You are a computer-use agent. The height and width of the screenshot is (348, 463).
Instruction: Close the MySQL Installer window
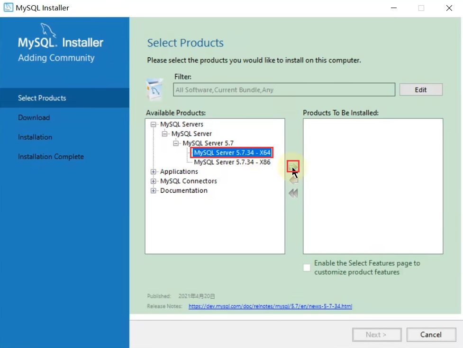click(x=449, y=8)
